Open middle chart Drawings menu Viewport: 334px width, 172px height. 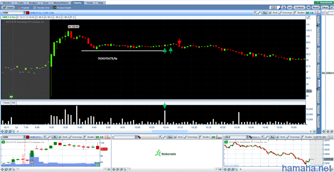[x=191, y=137]
